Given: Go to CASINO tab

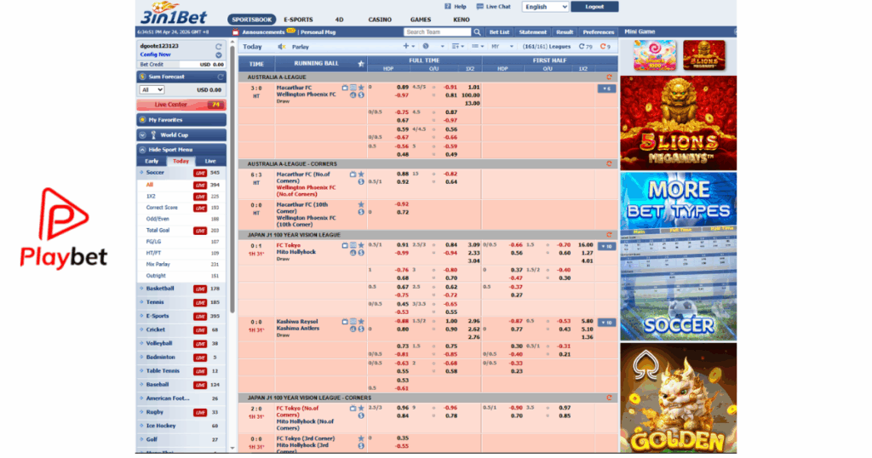Looking at the screenshot, I should pos(380,20).
